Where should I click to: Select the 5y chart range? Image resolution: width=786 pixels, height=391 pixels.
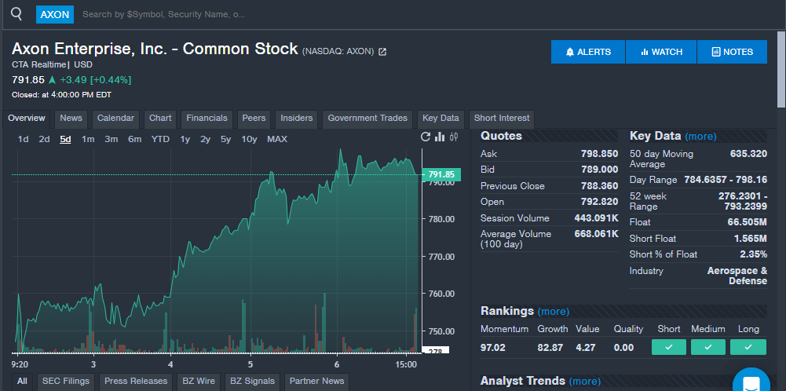[x=225, y=139]
